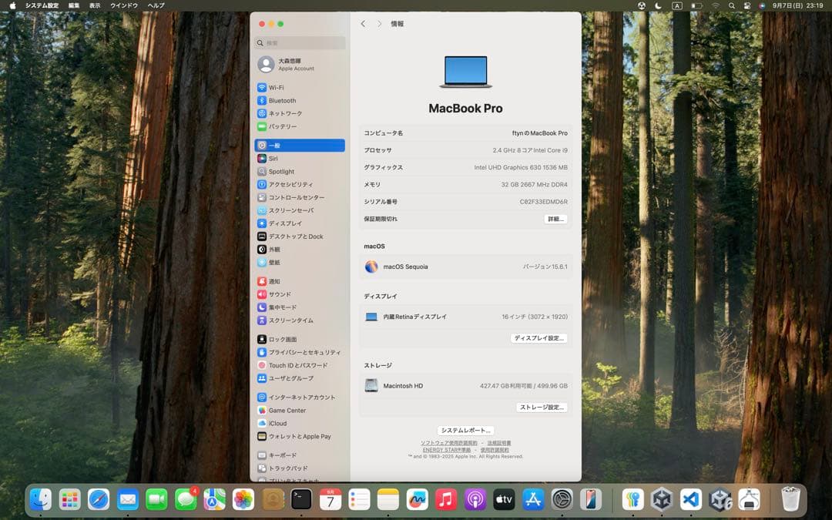Open the バッテリー settings pane
Viewport: 832px width, 520px height.
point(287,126)
